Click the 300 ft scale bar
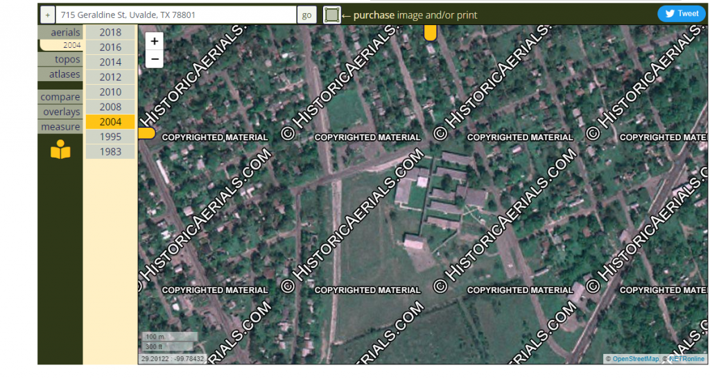The image size is (710, 379). point(167,347)
